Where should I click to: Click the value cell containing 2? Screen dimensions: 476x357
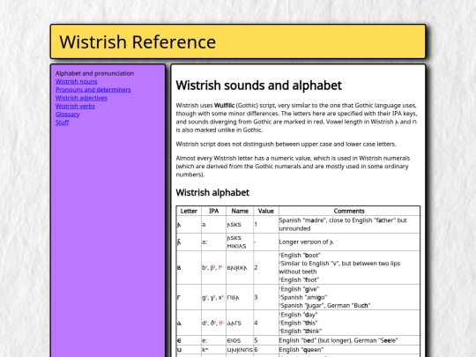[266, 268]
